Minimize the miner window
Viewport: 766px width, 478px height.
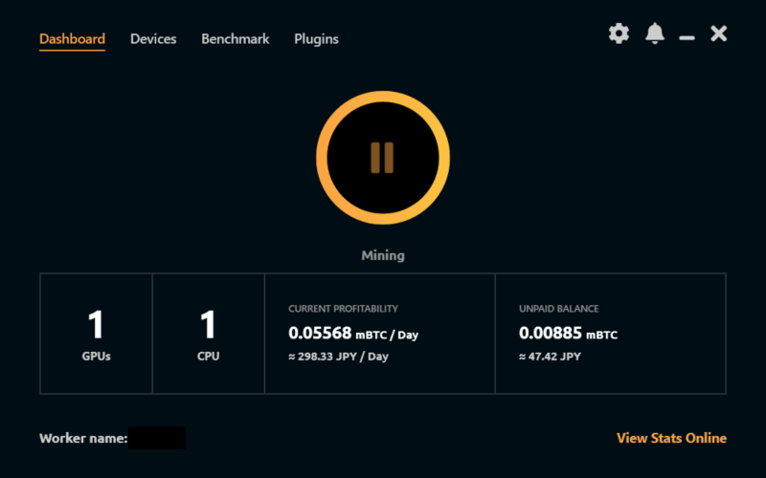tap(687, 36)
